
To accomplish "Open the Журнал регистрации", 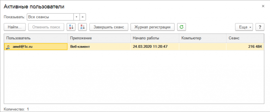I will tap(152, 27).
